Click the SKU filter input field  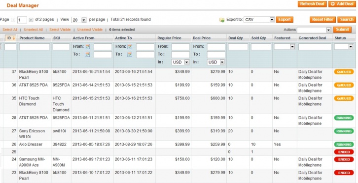[61, 47]
